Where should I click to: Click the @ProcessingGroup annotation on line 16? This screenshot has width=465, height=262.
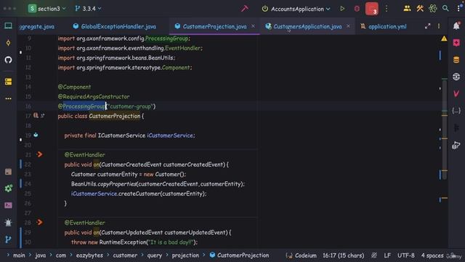(81, 106)
